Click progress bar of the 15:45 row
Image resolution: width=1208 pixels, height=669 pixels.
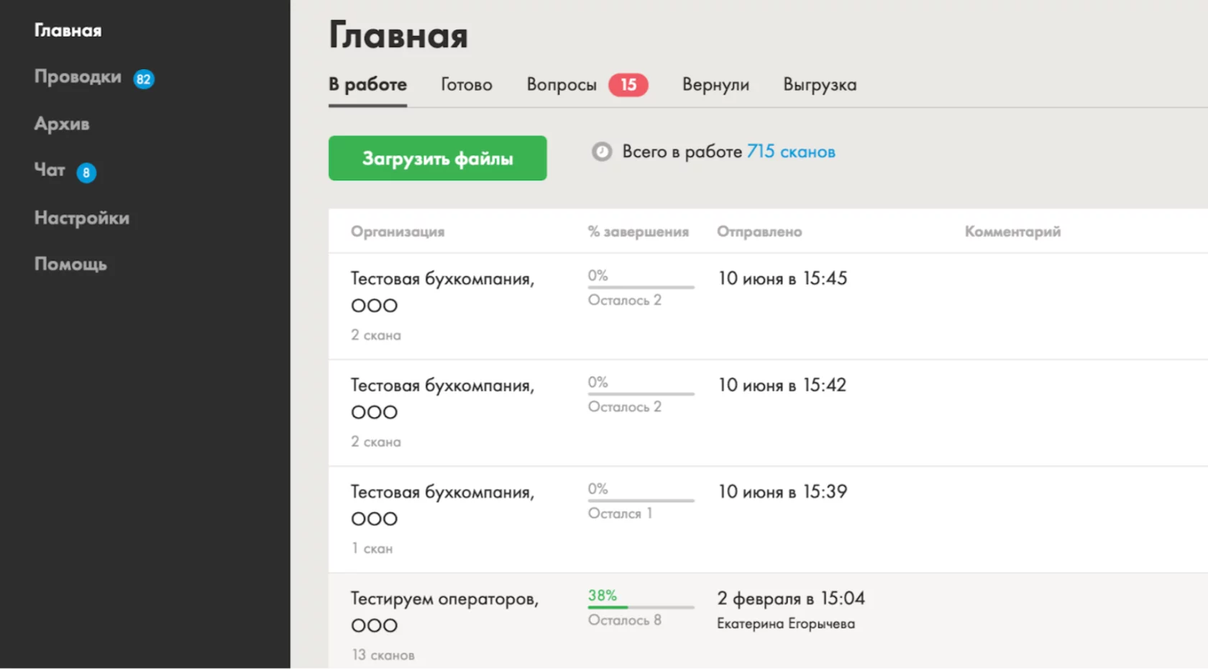click(x=641, y=287)
